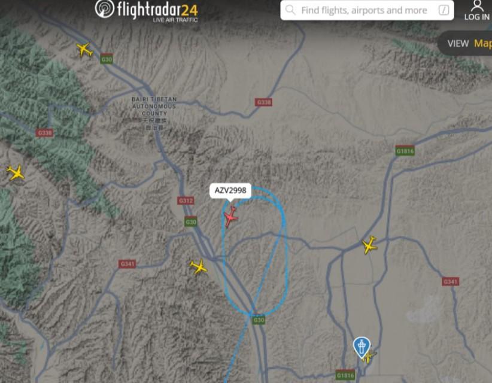The image size is (492, 383).
Task: Click the search magnifier icon
Action: point(290,10)
